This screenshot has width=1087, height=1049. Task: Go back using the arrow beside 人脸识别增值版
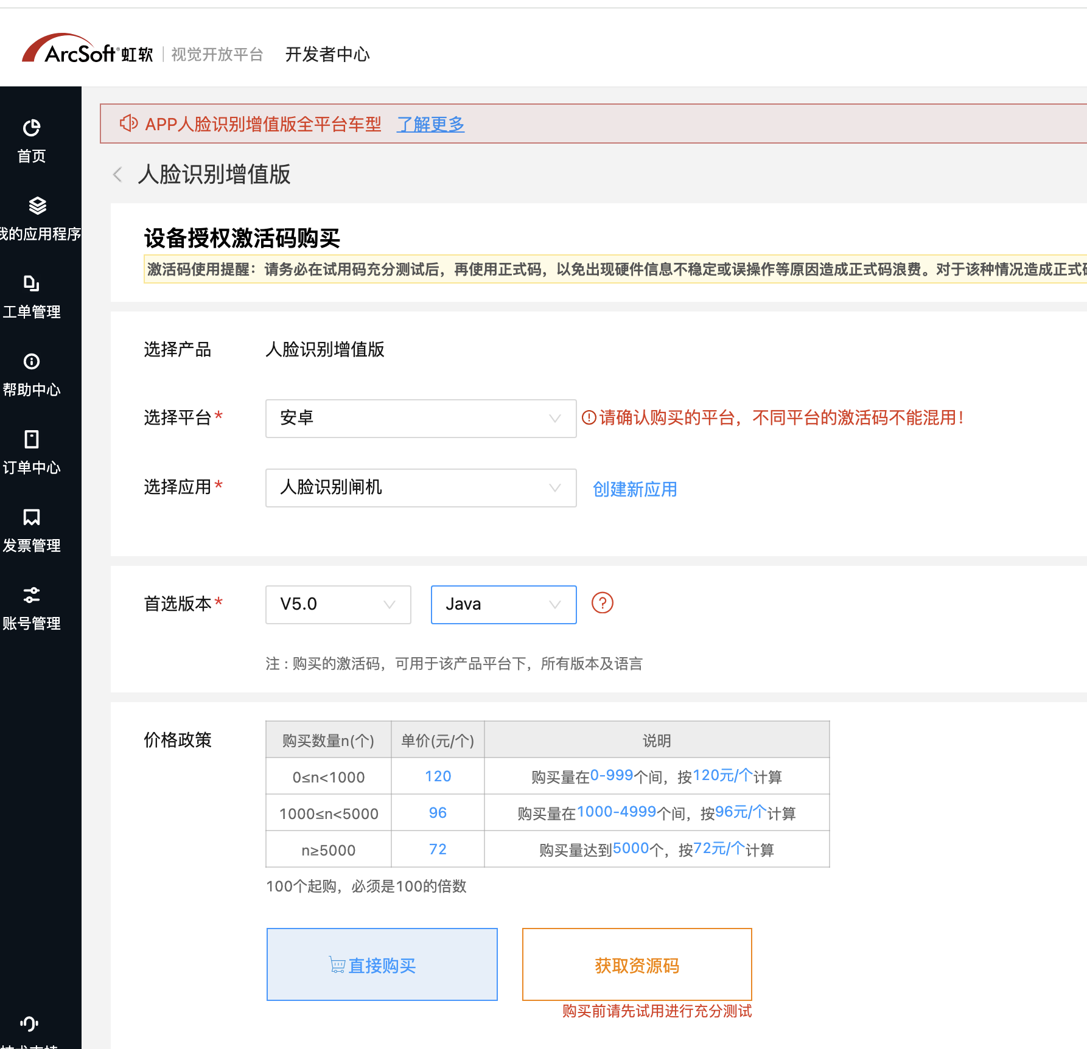tap(118, 175)
